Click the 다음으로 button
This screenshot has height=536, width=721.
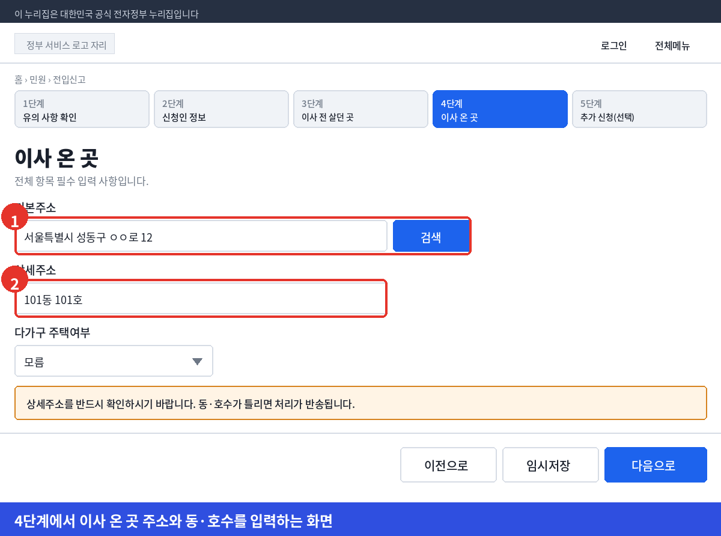[x=656, y=465]
